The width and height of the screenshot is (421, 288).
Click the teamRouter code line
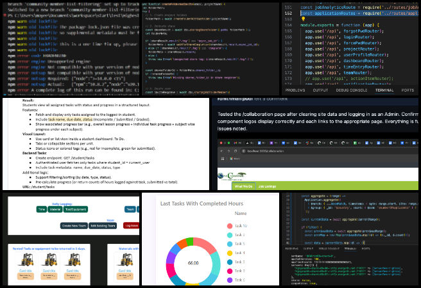[338, 72]
